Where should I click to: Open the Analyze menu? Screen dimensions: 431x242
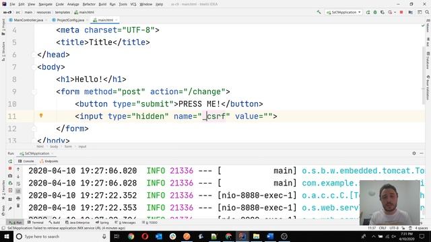pyautogui.click(x=73, y=4)
